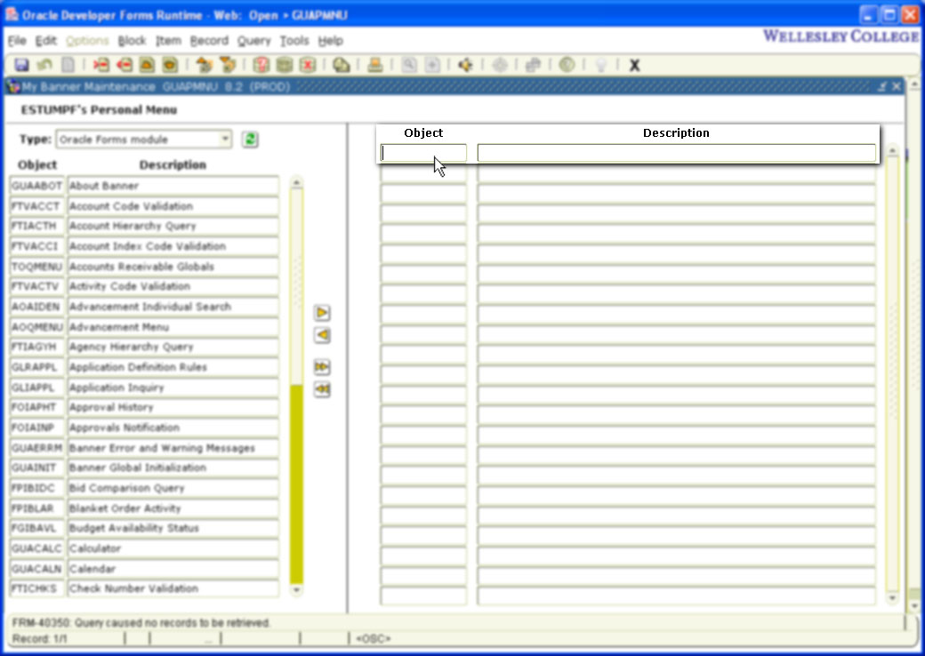
Task: Click the green refresh icon beside Type
Action: [x=250, y=140]
